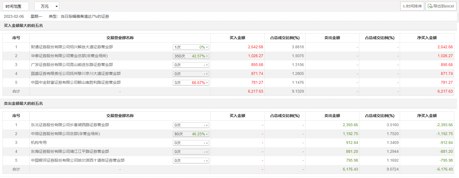Click the 时间范围 button
Screen dimensions: 459x178
point(16,6)
